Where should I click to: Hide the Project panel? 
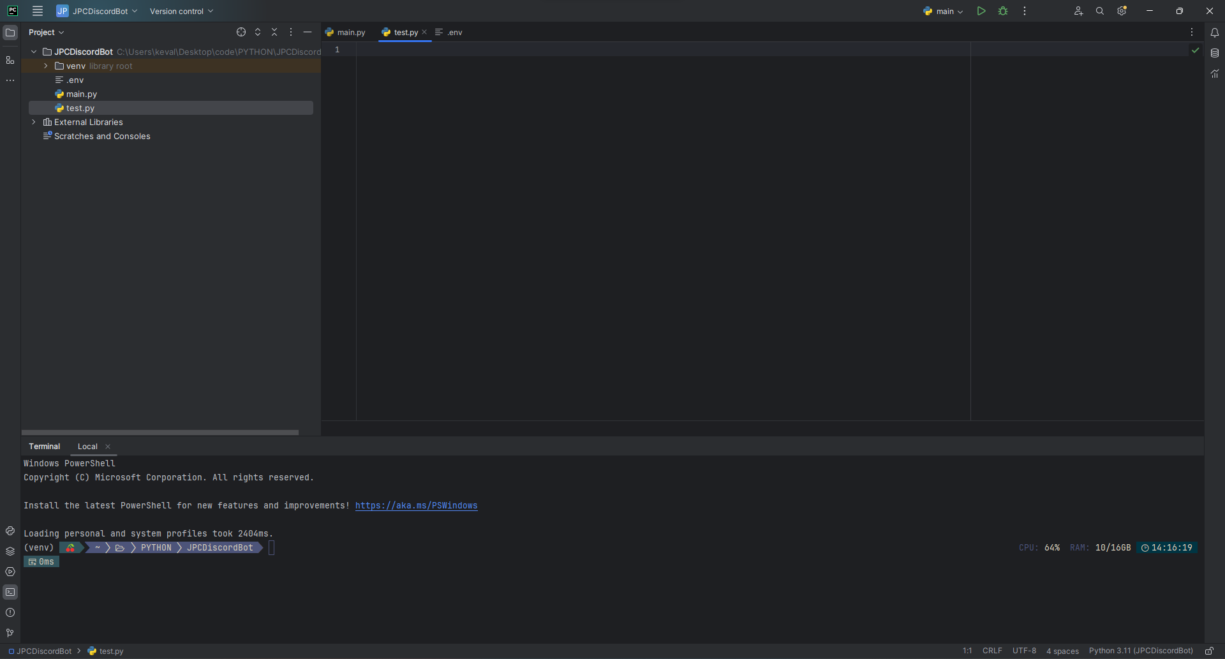pos(308,32)
